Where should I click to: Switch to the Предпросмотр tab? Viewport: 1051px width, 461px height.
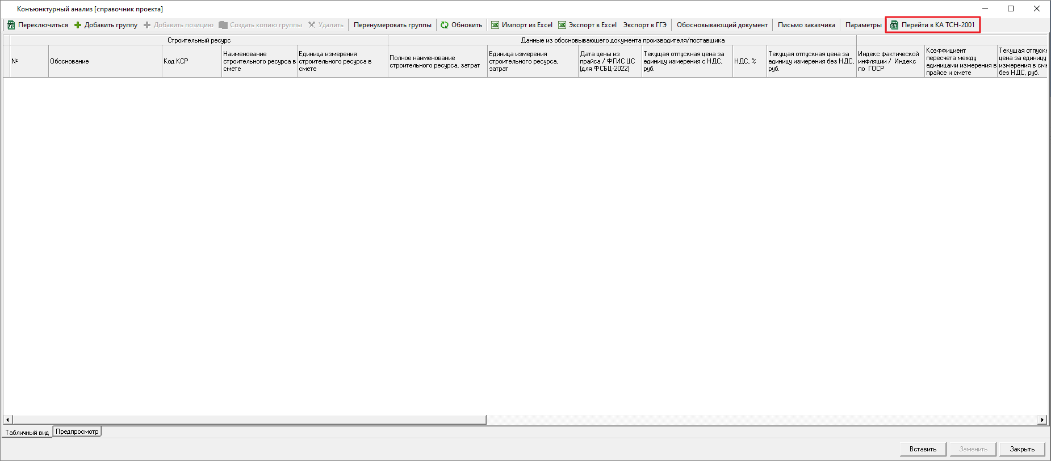point(77,432)
